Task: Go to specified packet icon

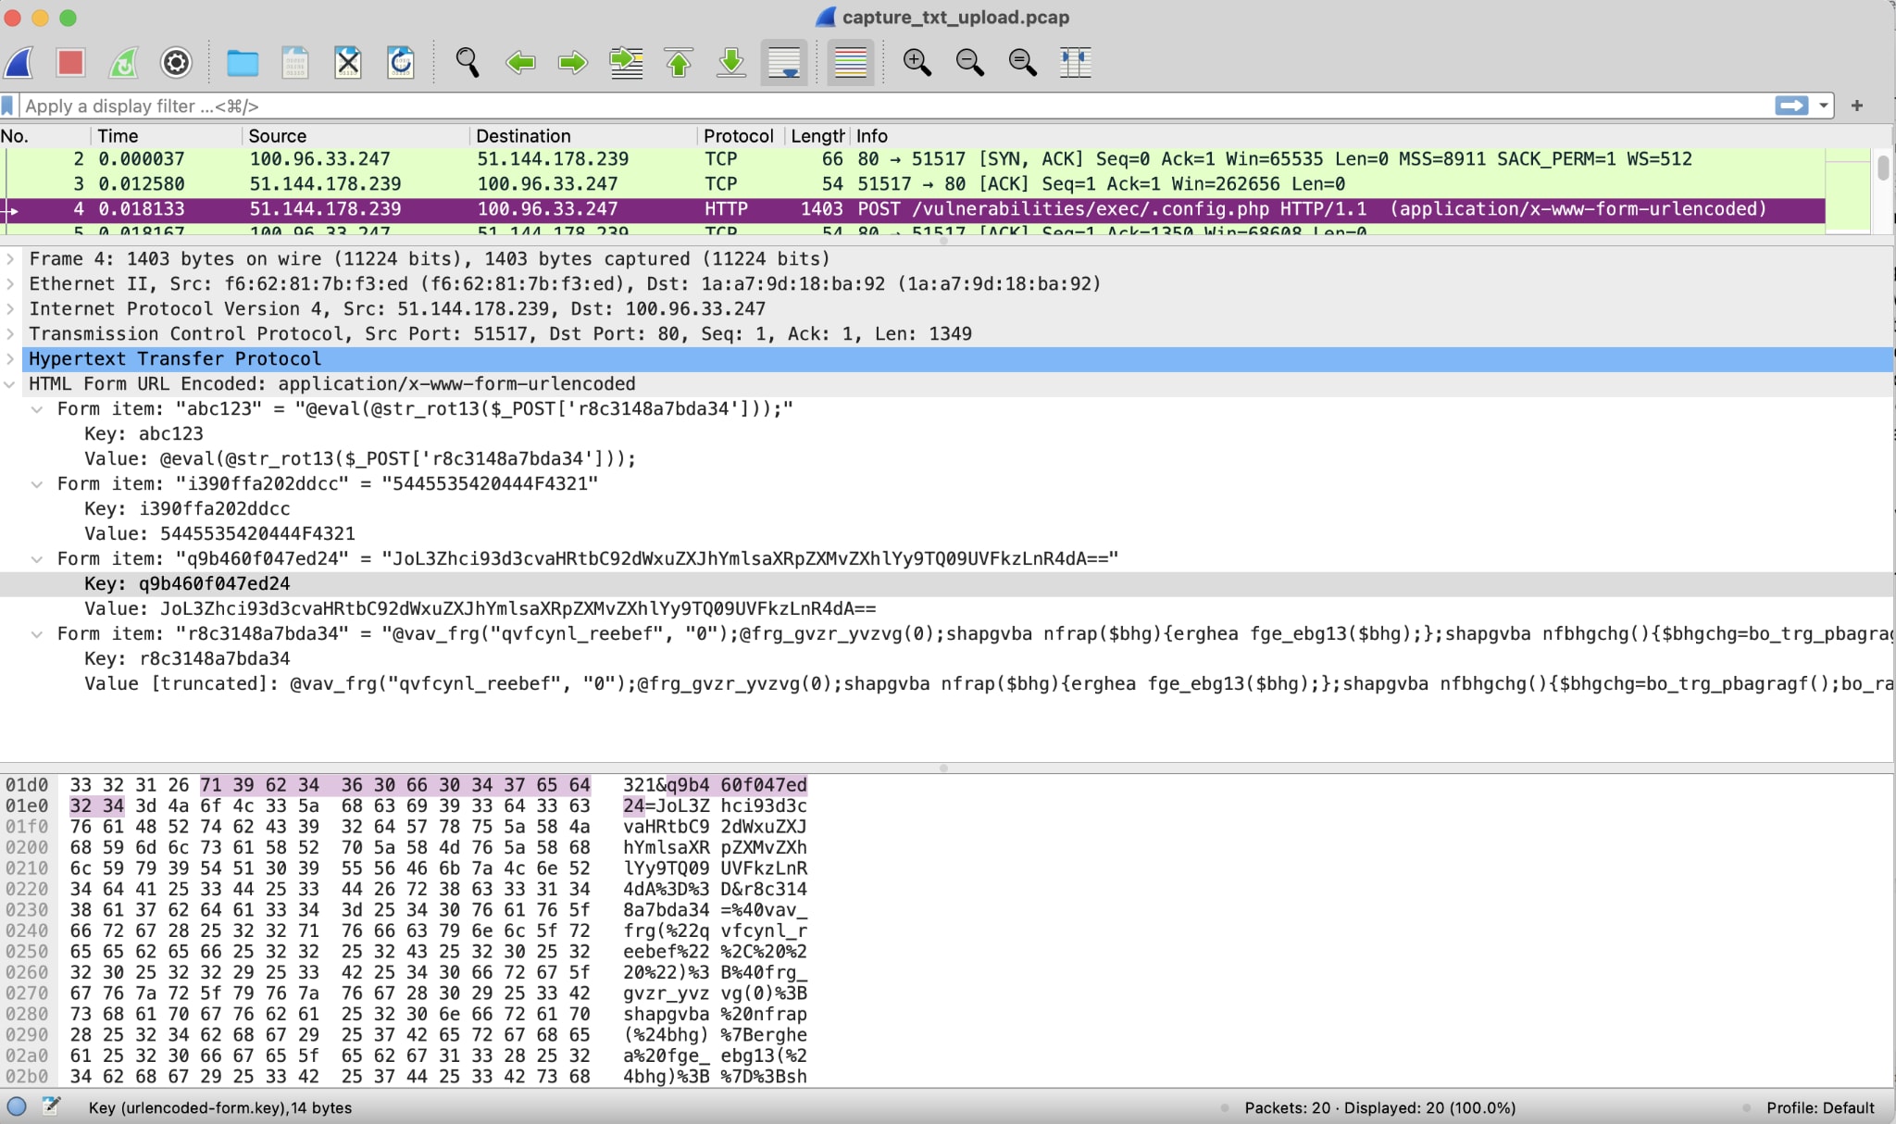Action: click(x=627, y=63)
